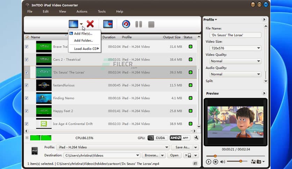Click the green status icon for fastandfurious
Image resolution: width=292 pixels, height=169 pixels.
point(190,85)
